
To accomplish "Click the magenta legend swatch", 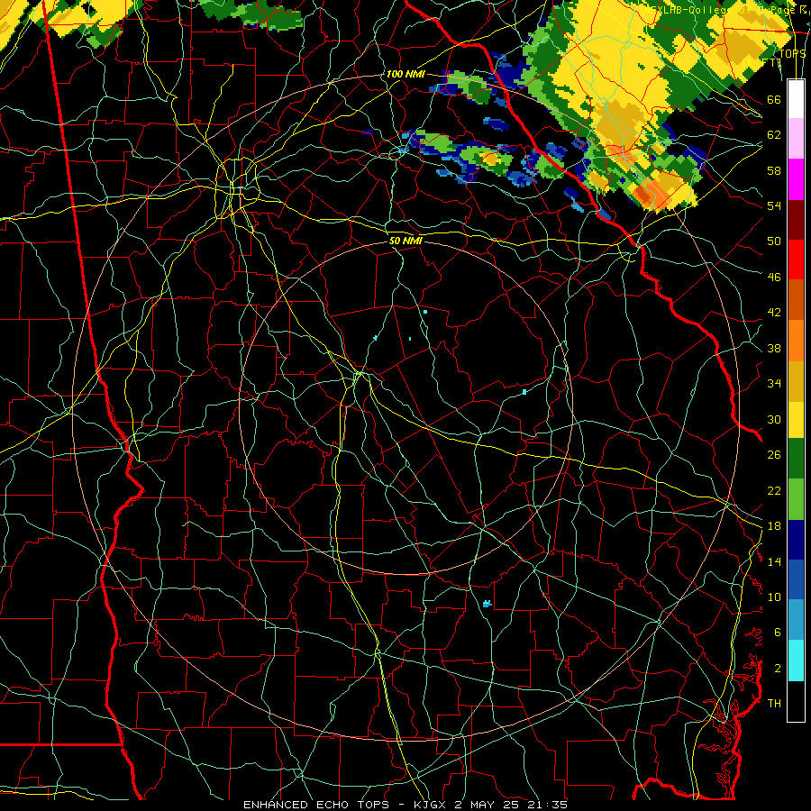I will 796,179.
